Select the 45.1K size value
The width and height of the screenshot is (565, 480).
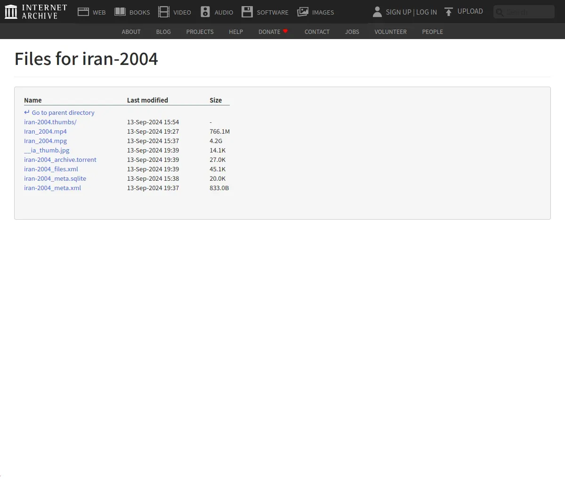[x=218, y=169]
